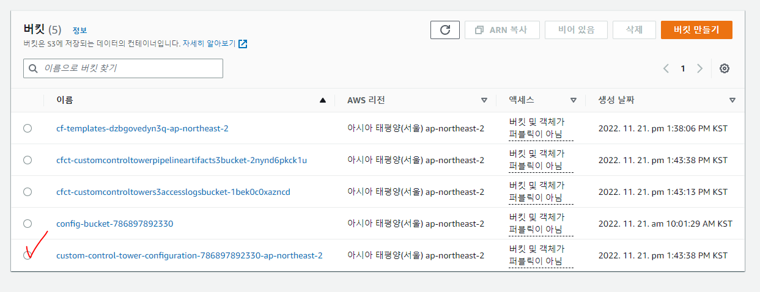This screenshot has width=760, height=292.
Task: Sort by 생성 날짜 column arrow
Action: 732,100
